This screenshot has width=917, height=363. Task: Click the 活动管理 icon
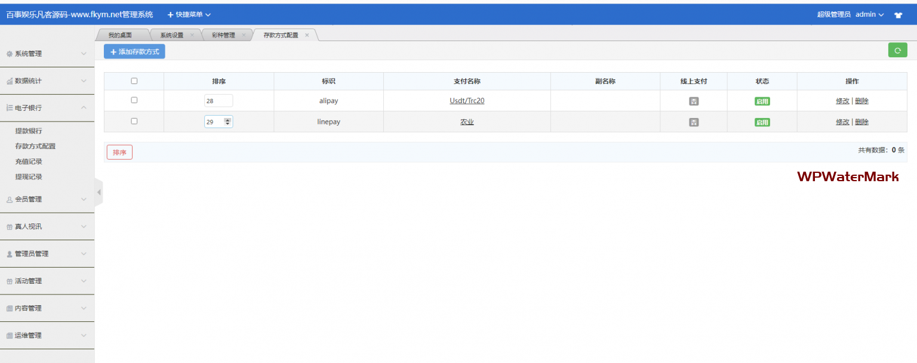click(x=10, y=281)
